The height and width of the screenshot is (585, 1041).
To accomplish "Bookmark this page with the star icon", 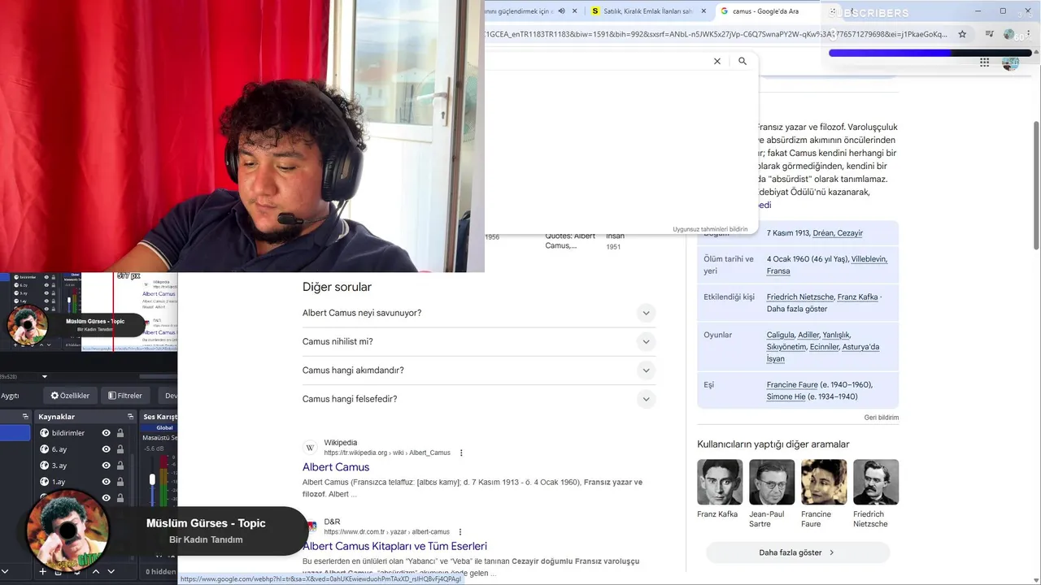I will tap(962, 34).
